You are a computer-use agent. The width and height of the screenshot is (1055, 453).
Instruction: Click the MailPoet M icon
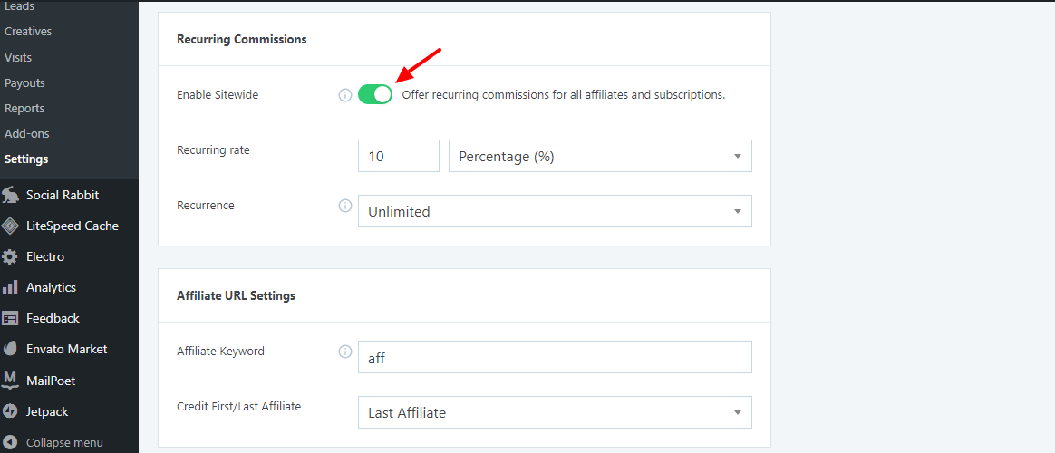[11, 381]
